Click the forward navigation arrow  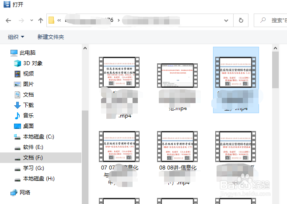21,21
